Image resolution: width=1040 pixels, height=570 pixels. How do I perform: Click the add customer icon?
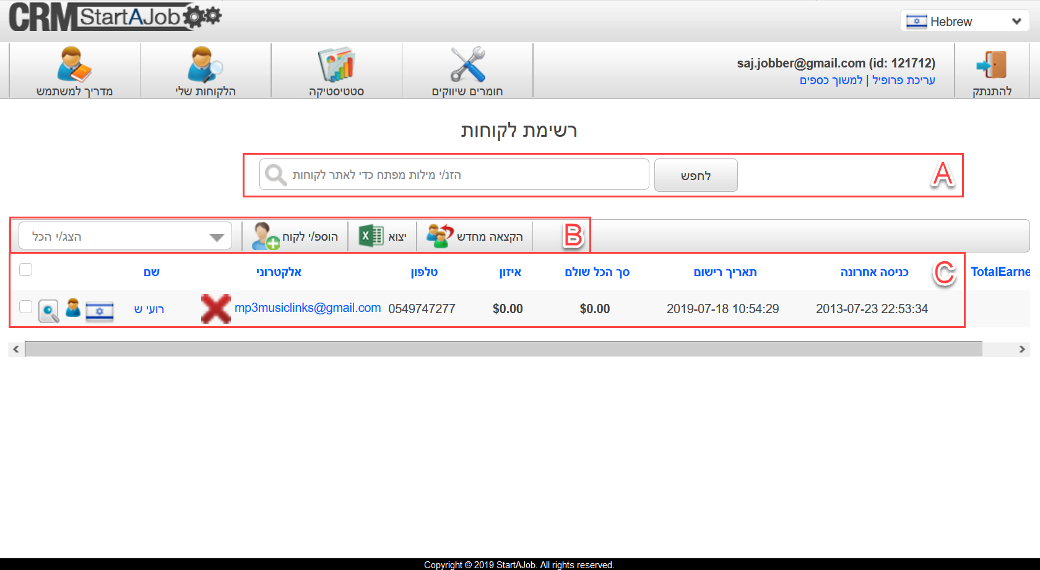[266, 236]
